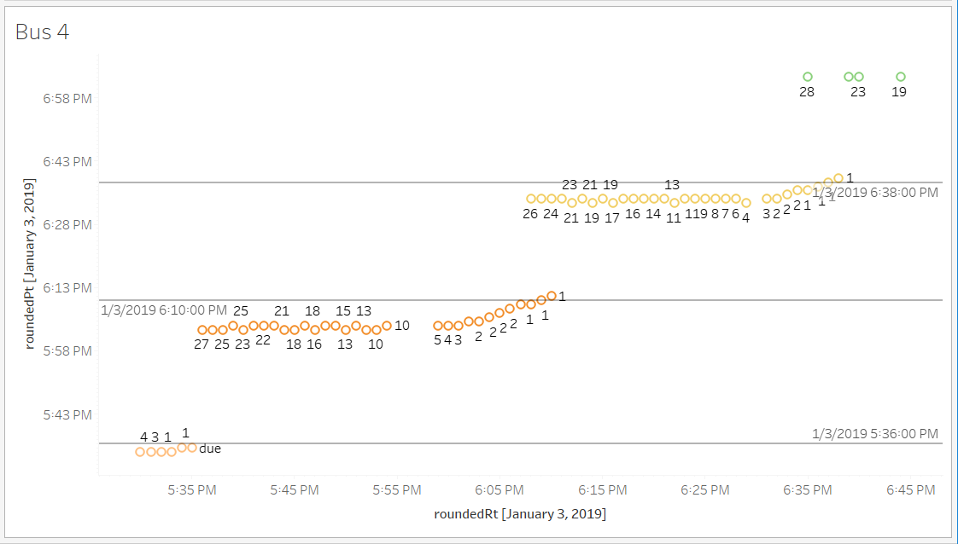
Task: Select the roundedRt horizontal axis title
Action: point(520,514)
